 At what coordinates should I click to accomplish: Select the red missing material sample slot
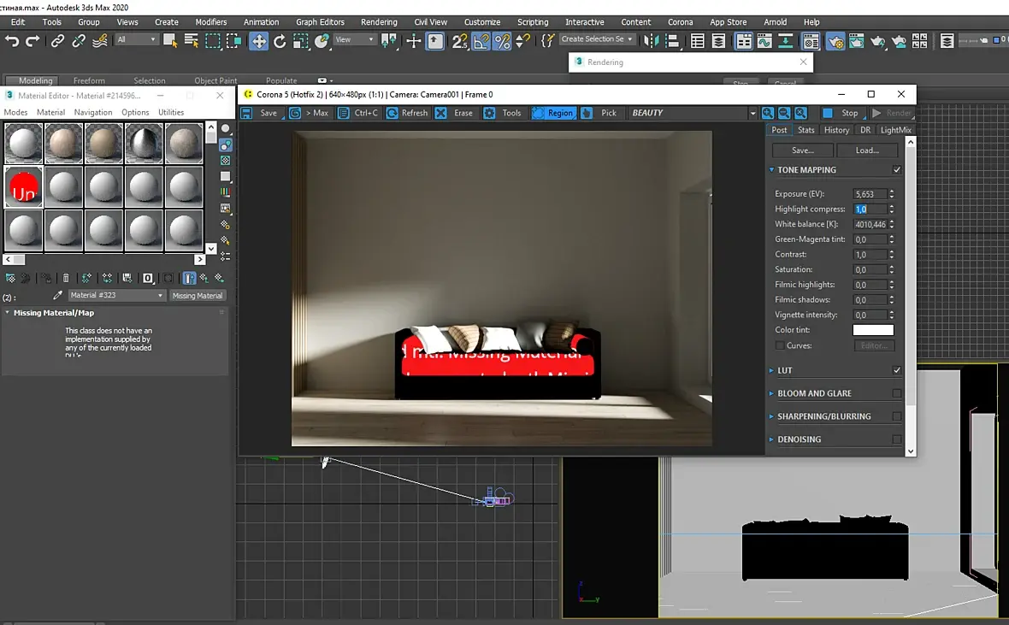click(24, 186)
